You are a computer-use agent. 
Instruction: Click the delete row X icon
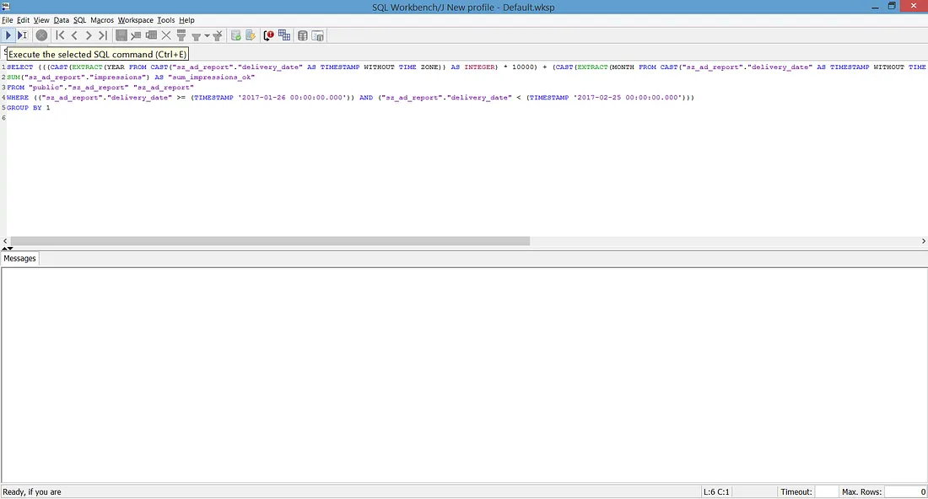tap(166, 35)
